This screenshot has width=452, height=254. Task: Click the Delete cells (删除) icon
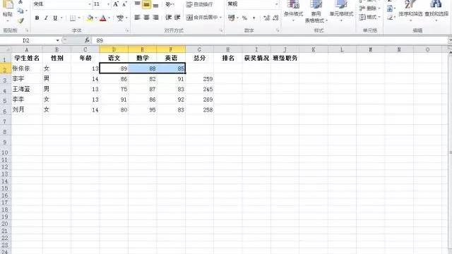click(x=362, y=8)
